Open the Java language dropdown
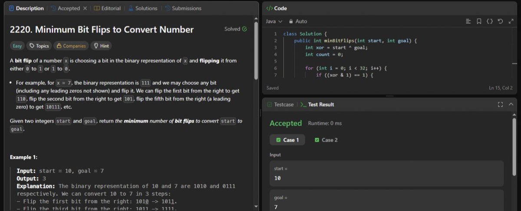 [274, 21]
